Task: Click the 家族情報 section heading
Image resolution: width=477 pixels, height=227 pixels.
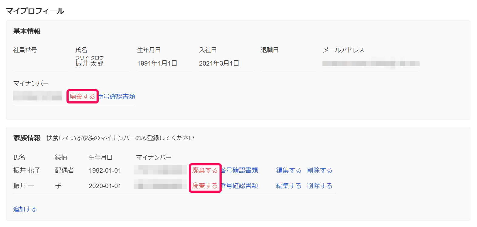Action: pyautogui.click(x=27, y=138)
